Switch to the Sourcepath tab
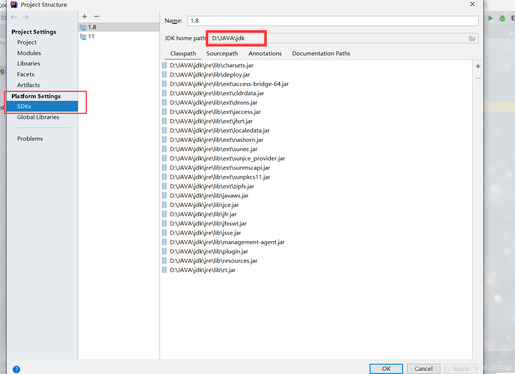515x374 pixels. coord(222,53)
